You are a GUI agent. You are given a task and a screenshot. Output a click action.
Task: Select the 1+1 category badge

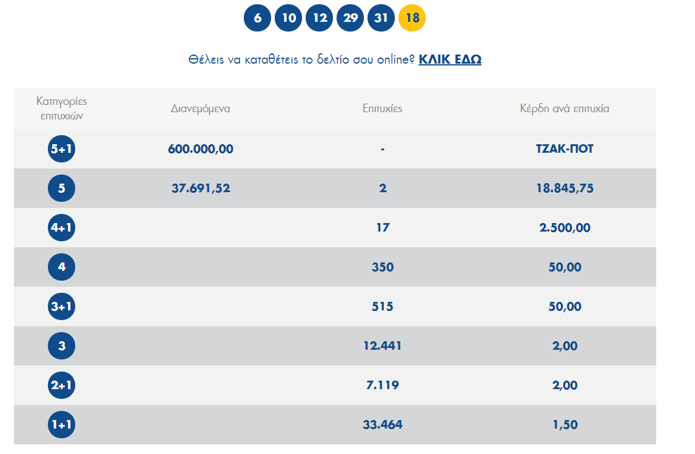click(x=61, y=425)
